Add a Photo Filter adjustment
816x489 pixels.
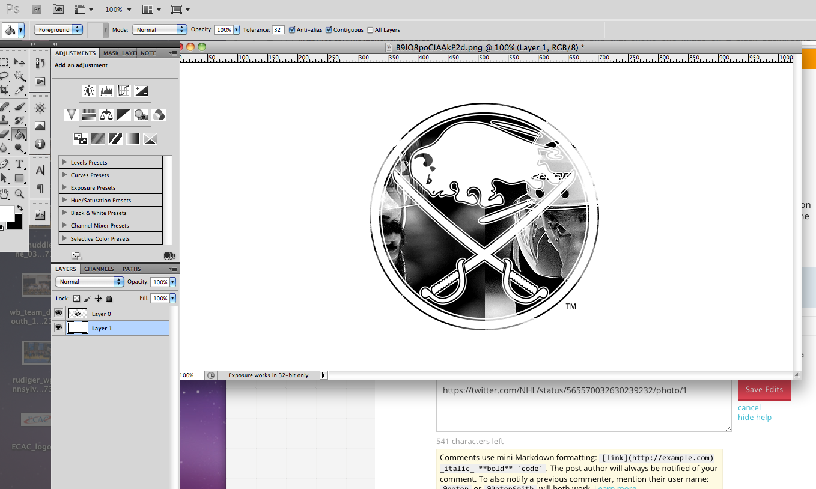pyautogui.click(x=141, y=114)
